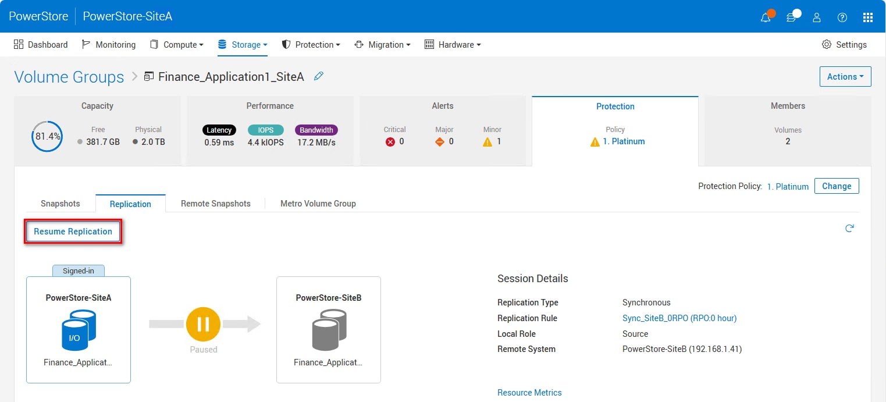Go to Volume Groups breadcrumb
886x402 pixels.
(69, 77)
